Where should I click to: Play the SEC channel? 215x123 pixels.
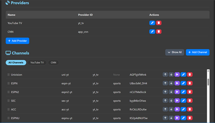click(177, 101)
